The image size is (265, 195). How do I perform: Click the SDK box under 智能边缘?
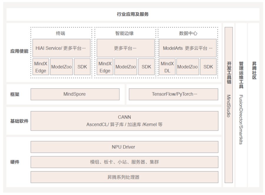pyautogui.click(x=146, y=67)
